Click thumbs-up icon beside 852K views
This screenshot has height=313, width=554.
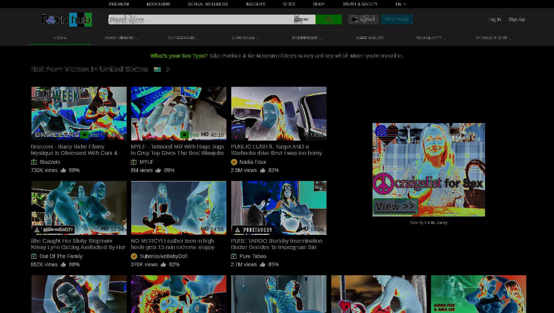63,264
